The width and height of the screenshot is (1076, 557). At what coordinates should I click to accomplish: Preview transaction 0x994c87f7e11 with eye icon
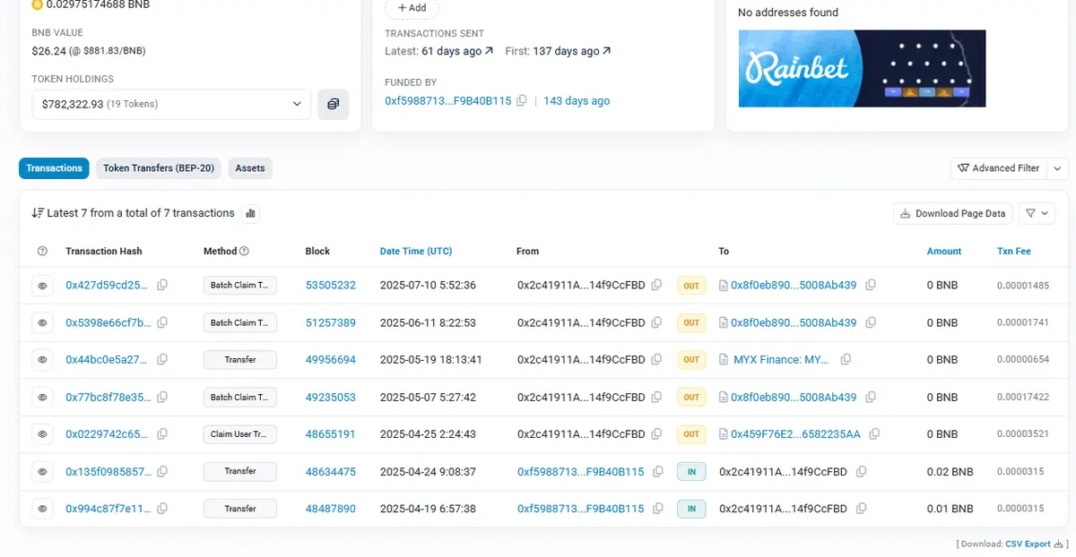pyautogui.click(x=42, y=509)
